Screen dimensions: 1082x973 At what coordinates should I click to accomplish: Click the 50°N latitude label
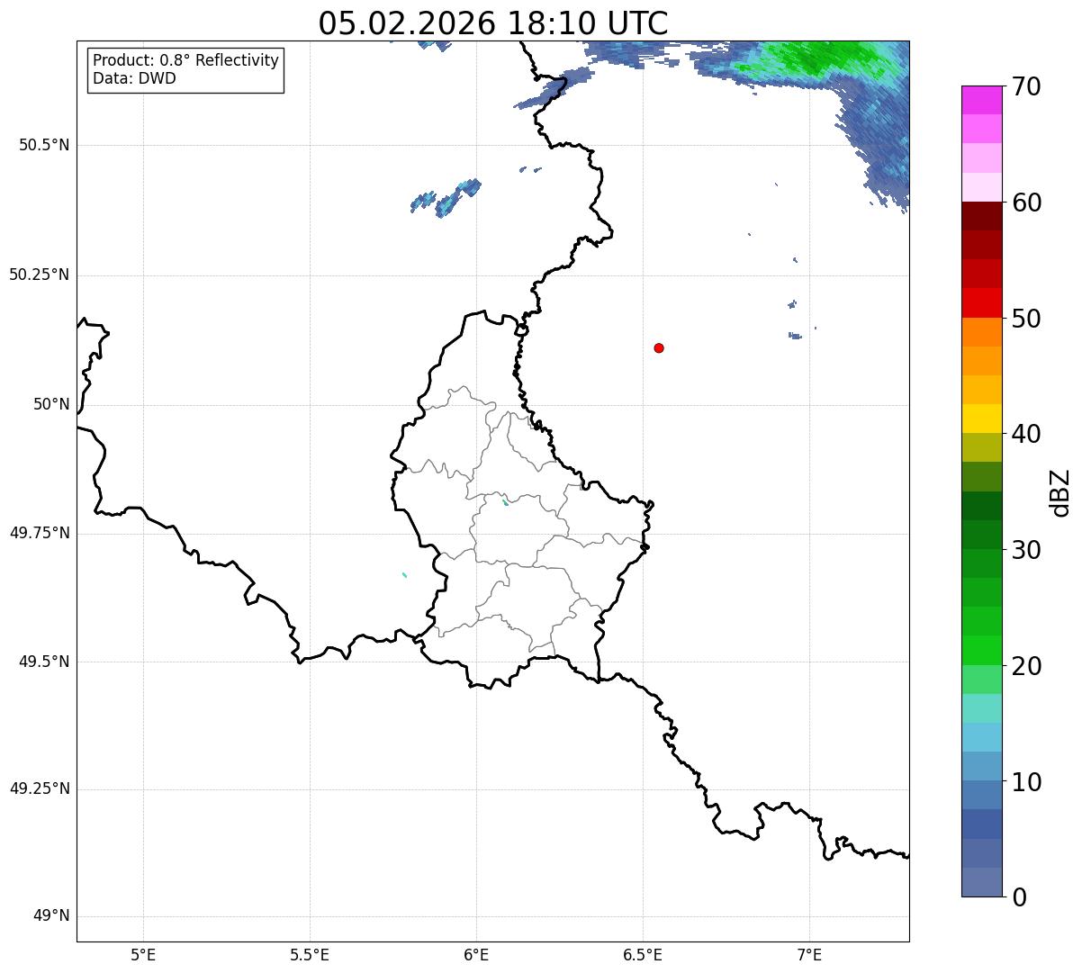tap(51, 404)
